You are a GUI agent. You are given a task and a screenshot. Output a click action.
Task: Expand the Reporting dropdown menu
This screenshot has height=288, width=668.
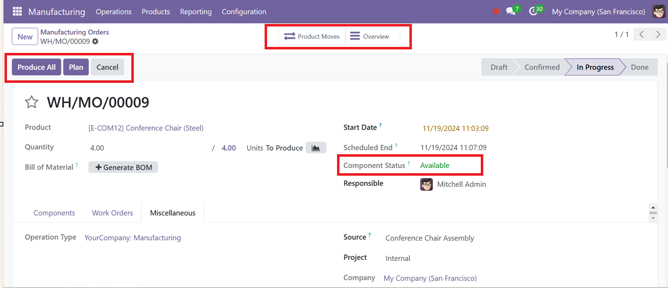click(196, 11)
